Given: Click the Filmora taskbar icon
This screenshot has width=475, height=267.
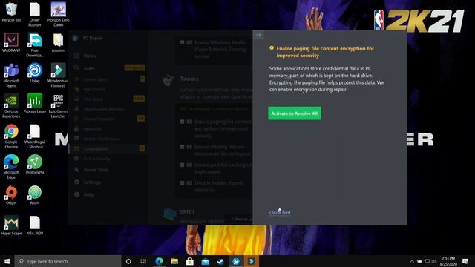Looking at the screenshot, I should (x=252, y=261).
